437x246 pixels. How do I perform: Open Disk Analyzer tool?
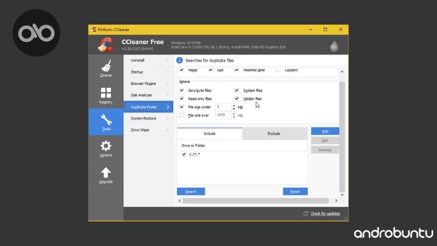[148, 95]
